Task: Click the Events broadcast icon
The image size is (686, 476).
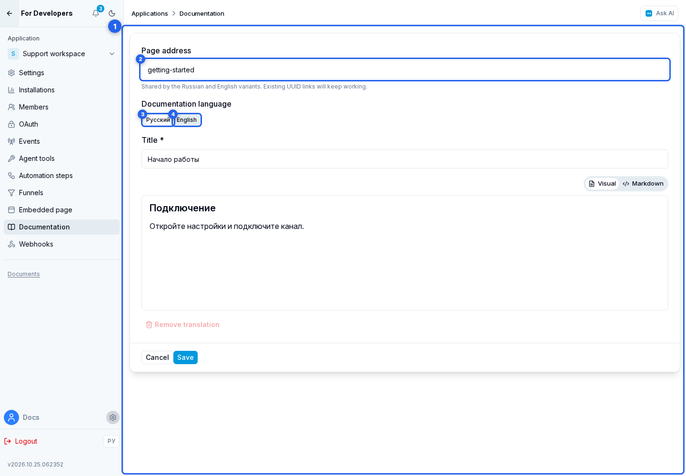Action: coord(11,141)
